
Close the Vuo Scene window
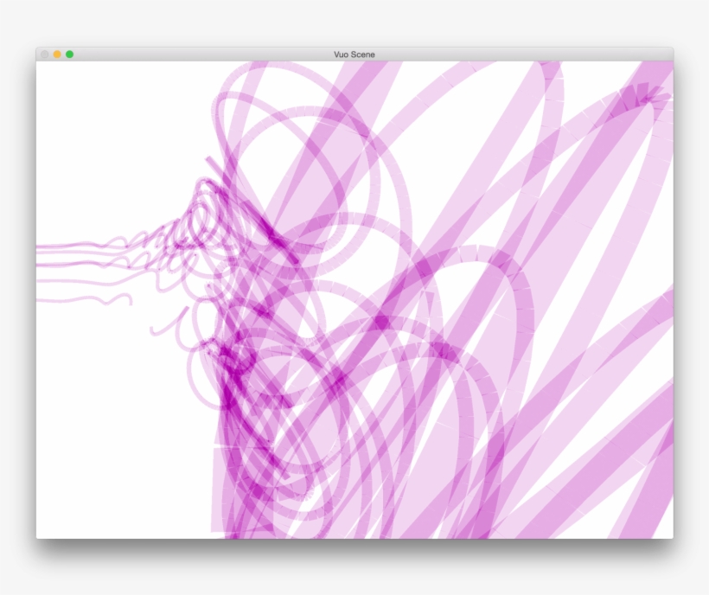coord(45,53)
